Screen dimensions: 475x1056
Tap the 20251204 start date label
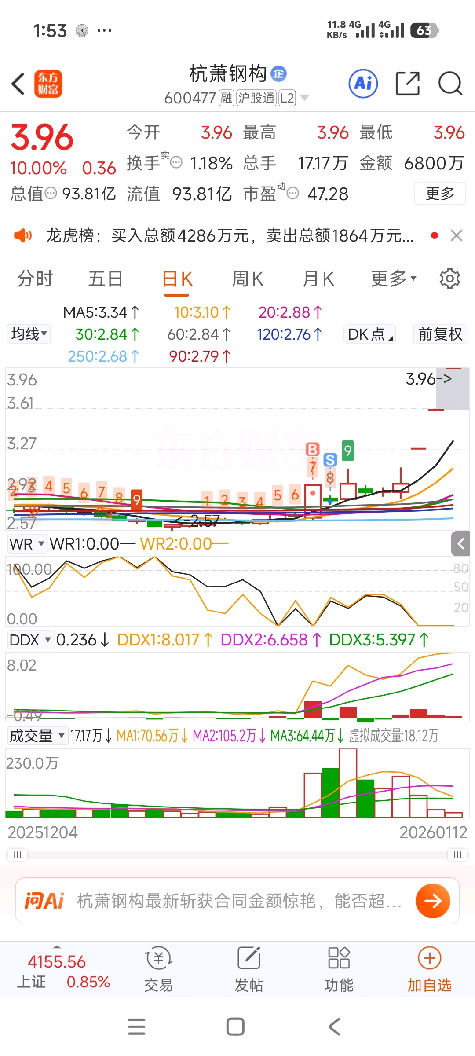[43, 832]
